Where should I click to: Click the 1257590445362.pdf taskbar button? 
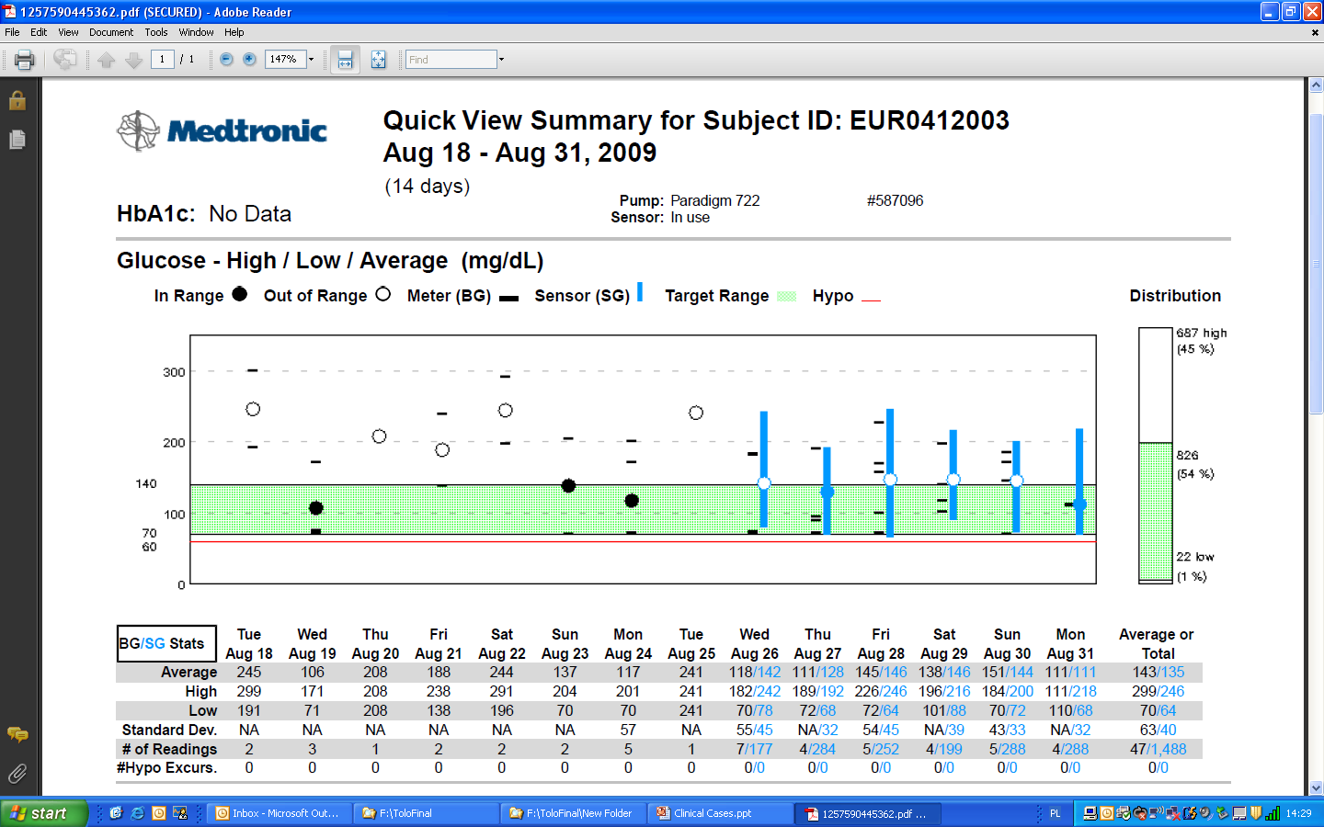[x=869, y=813]
